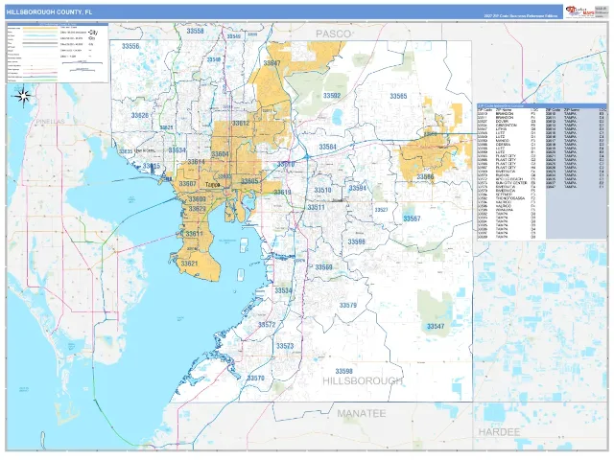Click the ZIP Code index table header
614x460 pixels.
541,106
